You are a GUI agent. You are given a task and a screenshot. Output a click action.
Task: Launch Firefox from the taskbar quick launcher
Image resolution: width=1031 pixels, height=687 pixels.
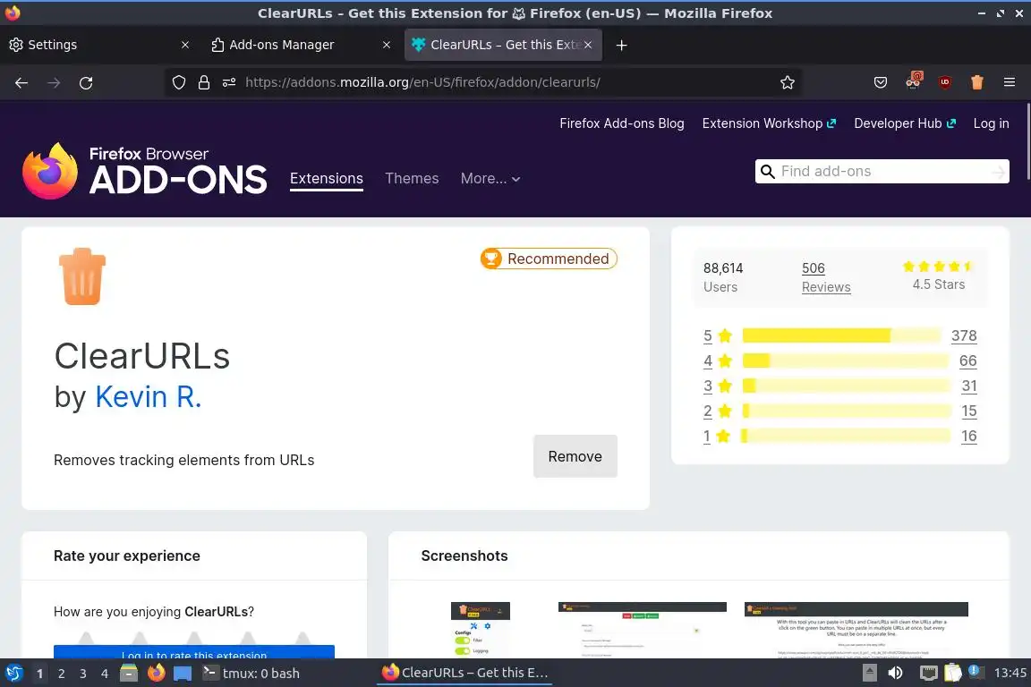click(156, 673)
